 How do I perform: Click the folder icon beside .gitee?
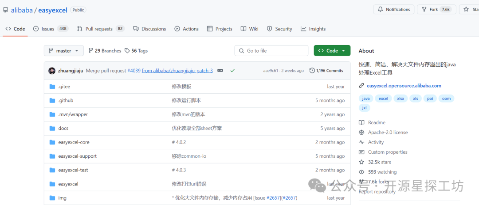coord(52,87)
